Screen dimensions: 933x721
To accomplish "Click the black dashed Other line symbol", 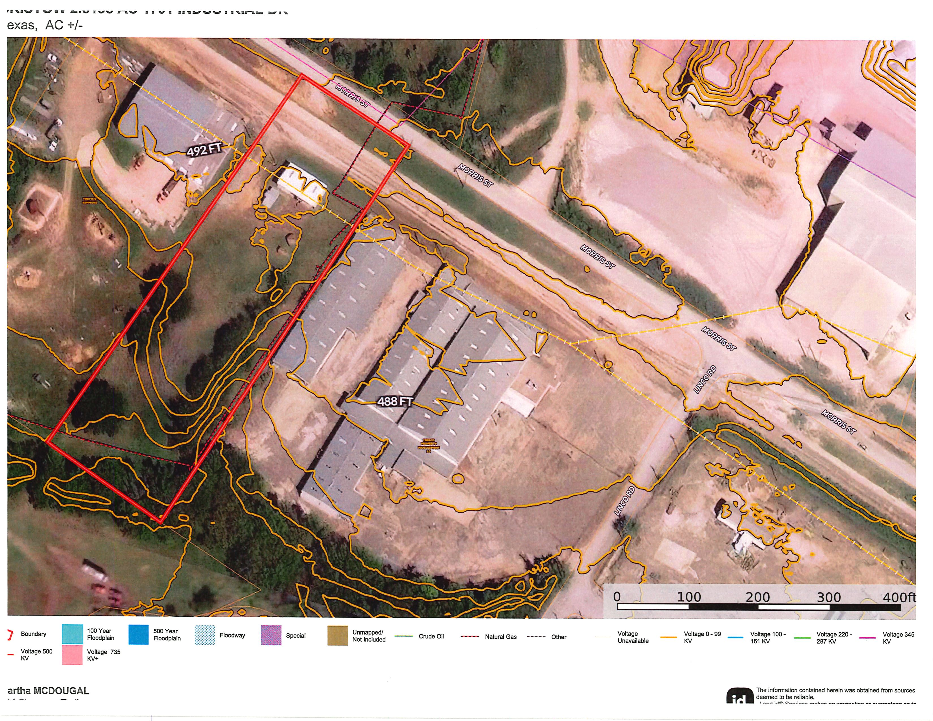I will pyautogui.click(x=536, y=637).
